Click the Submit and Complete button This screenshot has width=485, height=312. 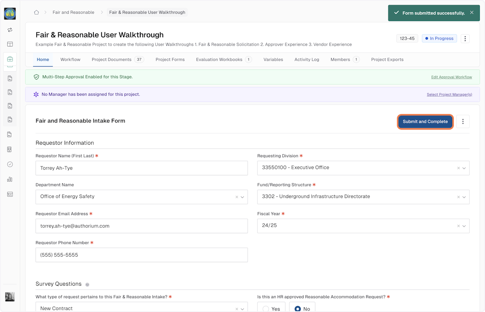425,122
